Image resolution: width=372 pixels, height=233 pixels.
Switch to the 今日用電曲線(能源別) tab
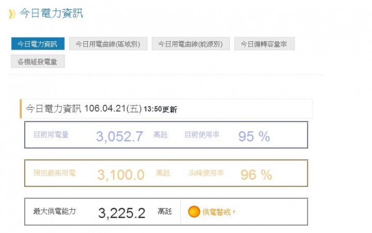point(191,44)
